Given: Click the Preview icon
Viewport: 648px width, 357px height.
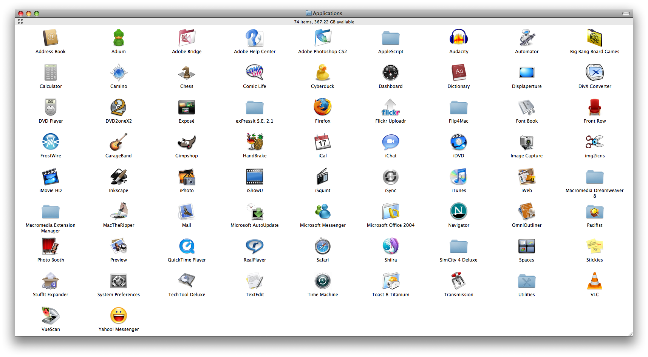Looking at the screenshot, I should 119,246.
